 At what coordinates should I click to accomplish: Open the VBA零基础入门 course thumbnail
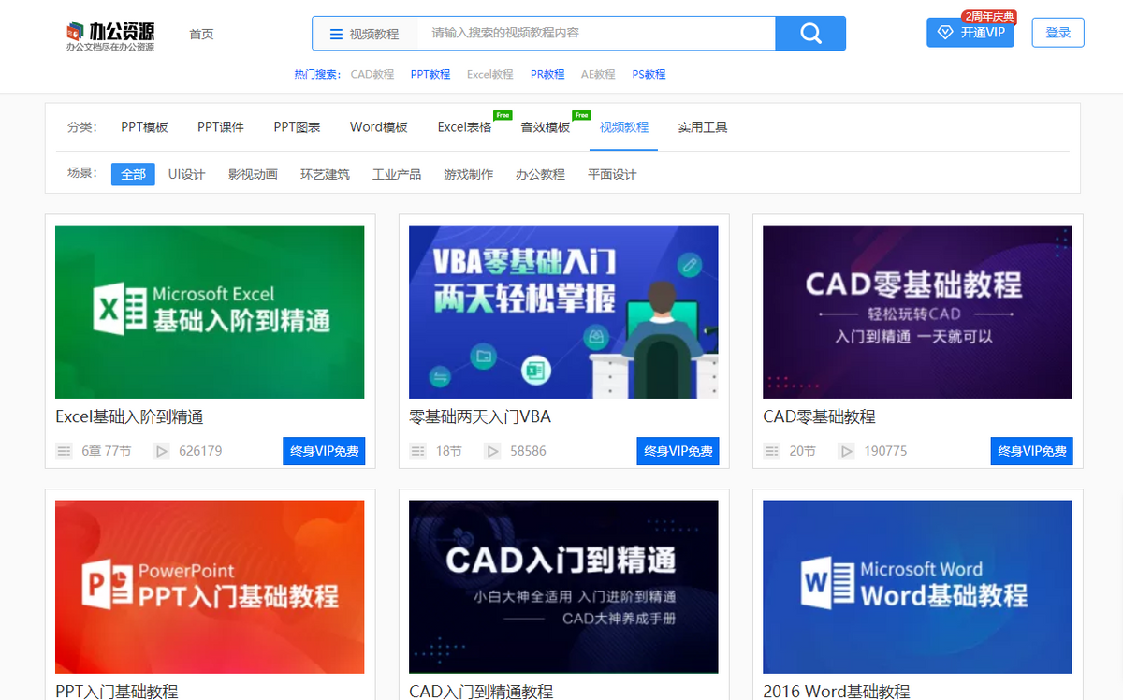click(x=563, y=312)
